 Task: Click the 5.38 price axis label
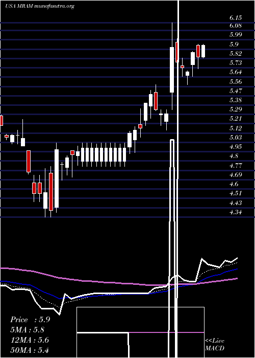coord(236,100)
